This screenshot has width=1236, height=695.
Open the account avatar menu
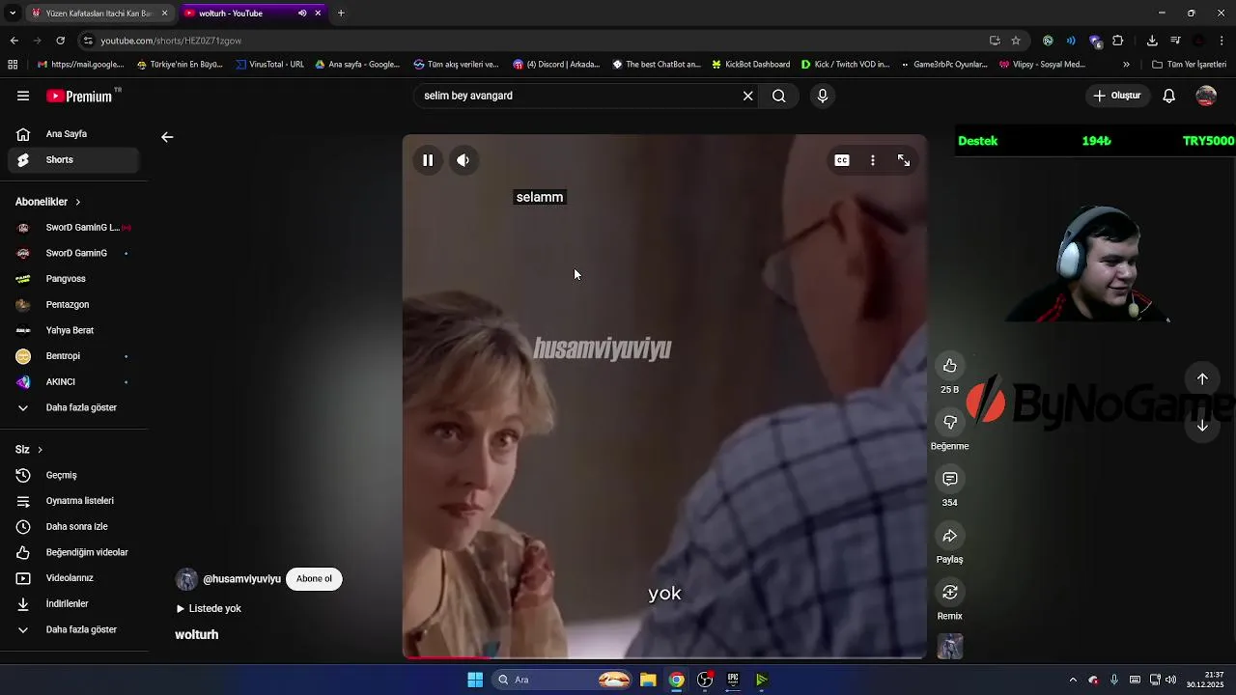[x=1206, y=96]
